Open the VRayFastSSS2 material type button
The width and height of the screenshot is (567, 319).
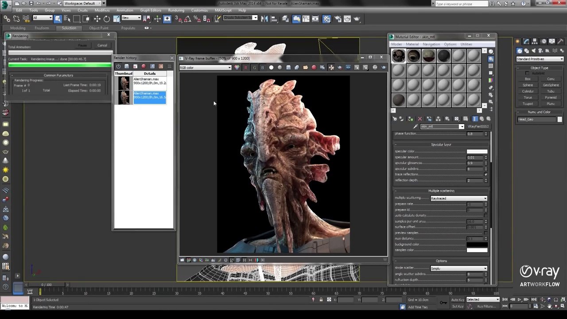478,127
